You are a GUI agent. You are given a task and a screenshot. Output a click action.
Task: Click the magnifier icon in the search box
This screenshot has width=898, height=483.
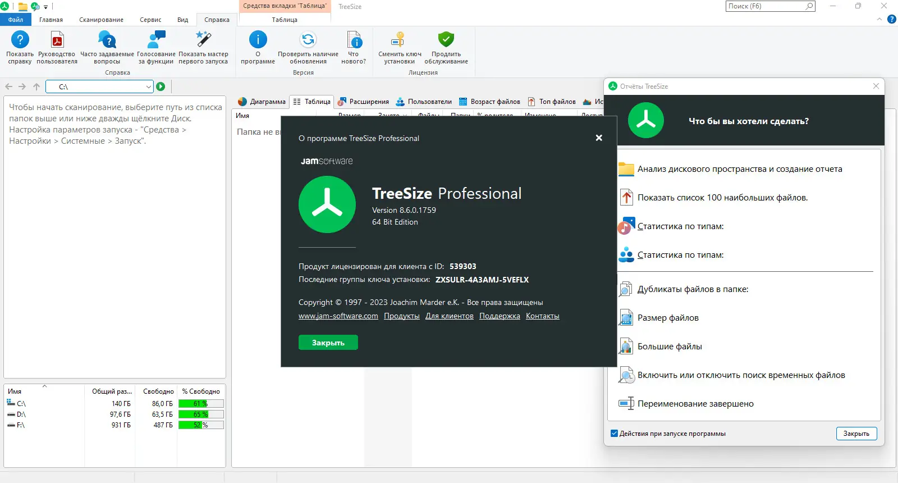point(809,6)
